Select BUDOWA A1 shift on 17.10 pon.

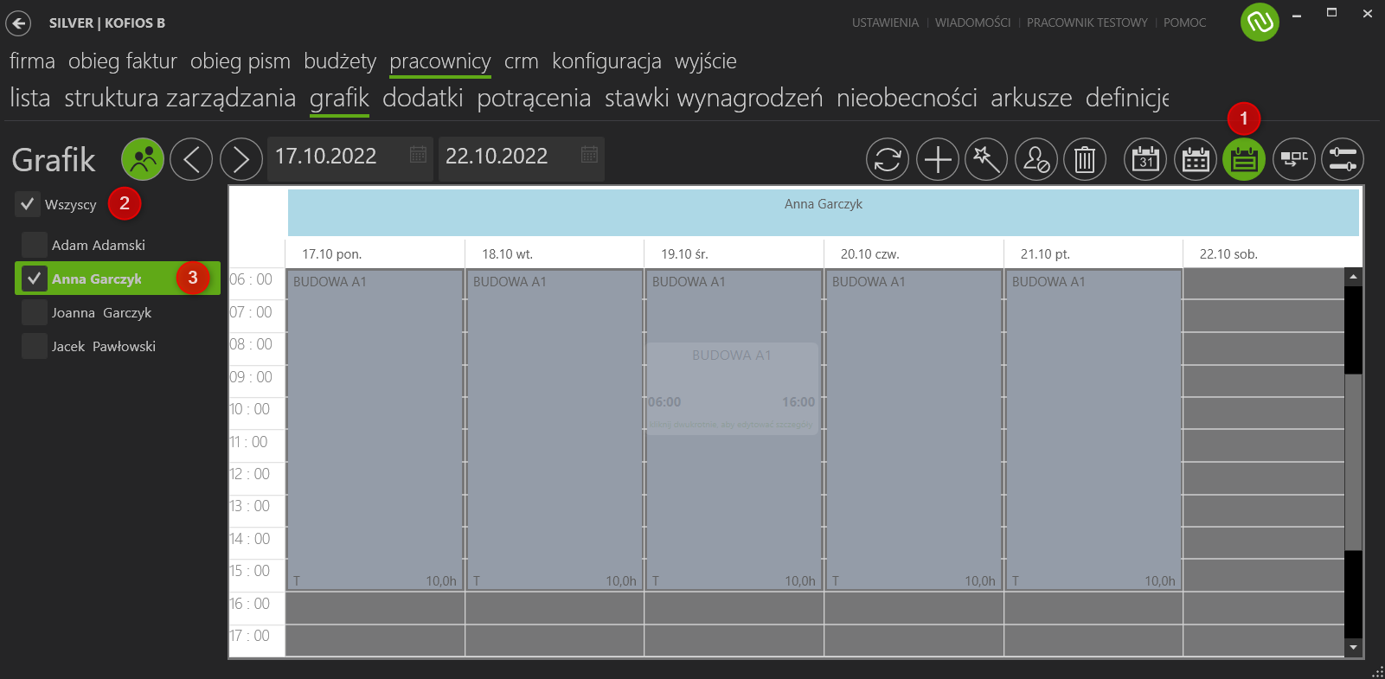375,430
